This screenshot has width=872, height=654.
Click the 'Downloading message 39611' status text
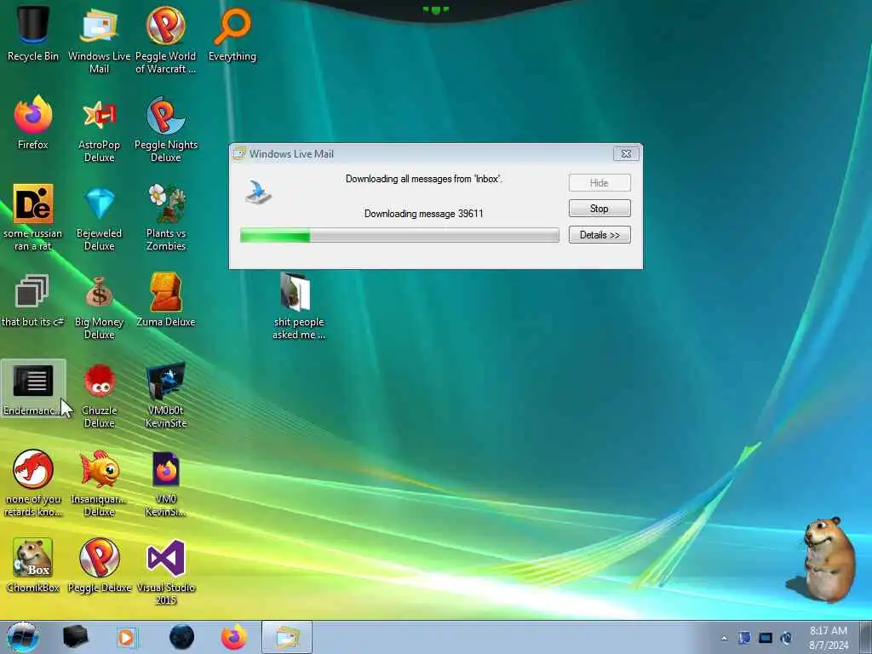point(424,214)
